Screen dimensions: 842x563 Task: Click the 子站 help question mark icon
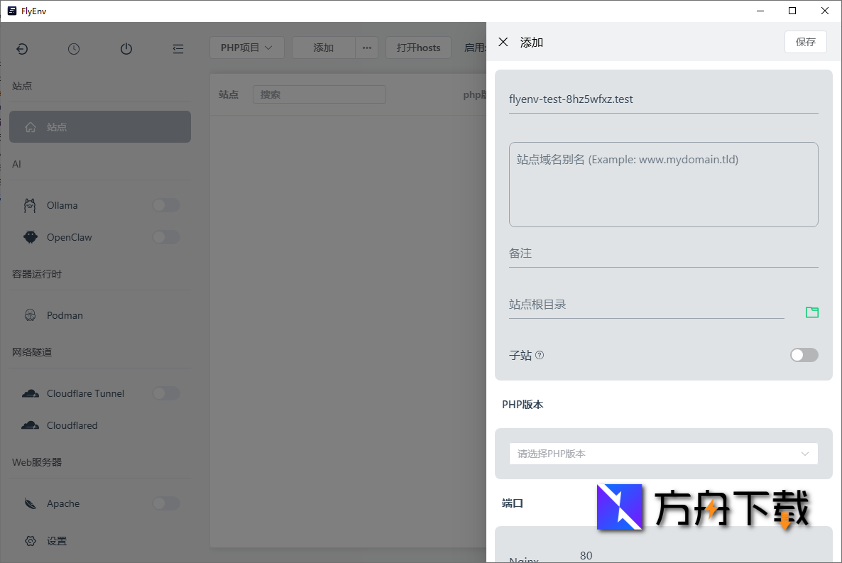(540, 355)
